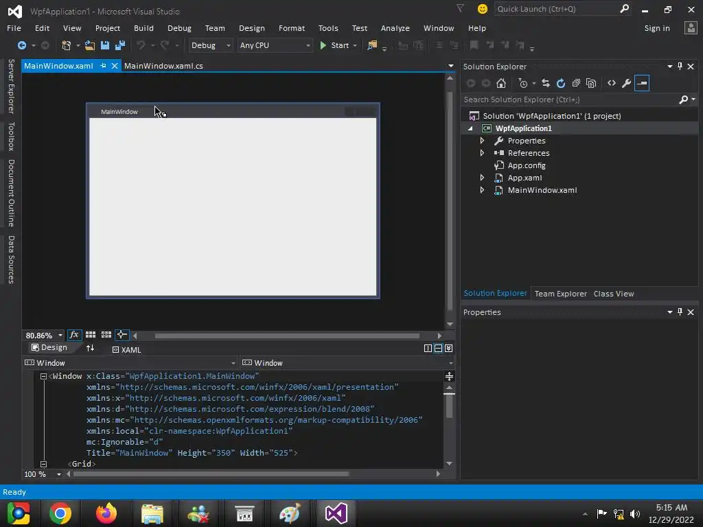
Task: Open the Document Outline side panel
Action: (x=11, y=193)
